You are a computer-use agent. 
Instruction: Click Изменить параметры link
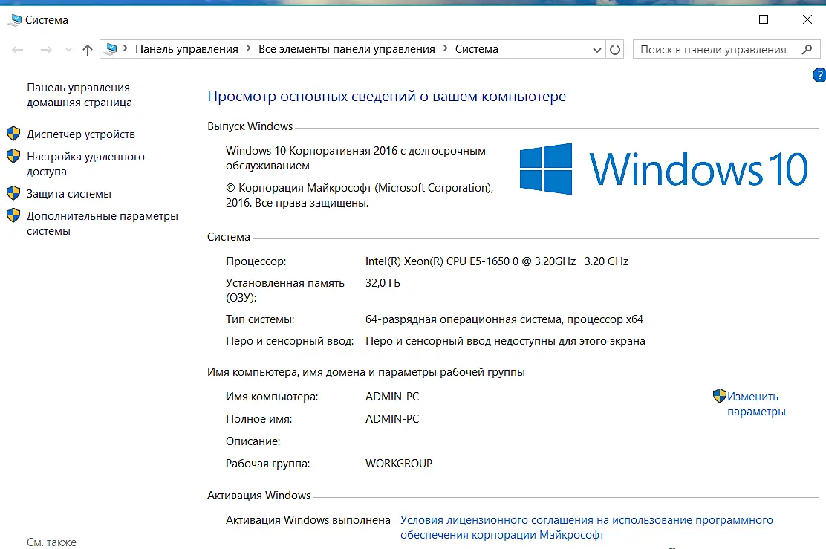(x=756, y=404)
